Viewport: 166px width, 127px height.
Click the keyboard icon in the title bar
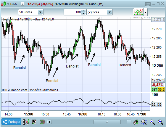[147, 4]
